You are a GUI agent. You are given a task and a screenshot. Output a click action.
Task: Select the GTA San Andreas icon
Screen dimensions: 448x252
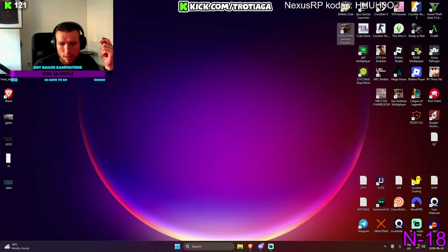pyautogui.click(x=381, y=54)
